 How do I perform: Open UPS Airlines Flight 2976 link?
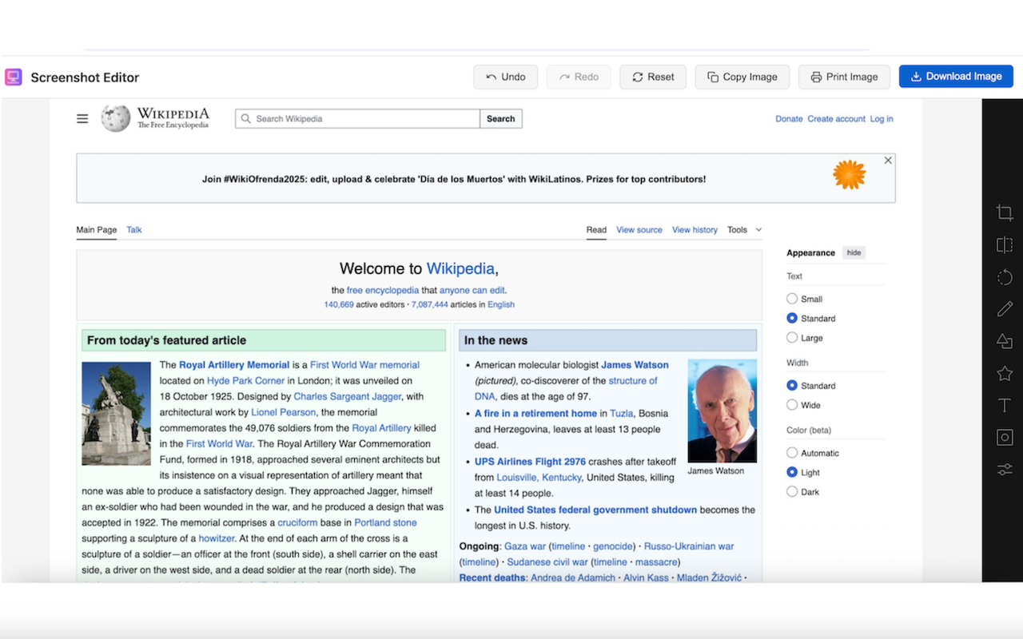pos(530,462)
